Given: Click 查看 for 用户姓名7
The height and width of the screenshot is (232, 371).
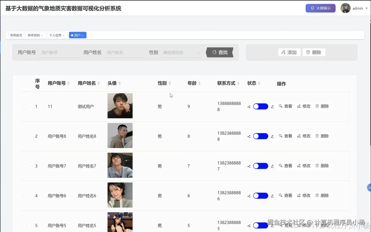Looking at the screenshot, I should pyautogui.click(x=286, y=166).
